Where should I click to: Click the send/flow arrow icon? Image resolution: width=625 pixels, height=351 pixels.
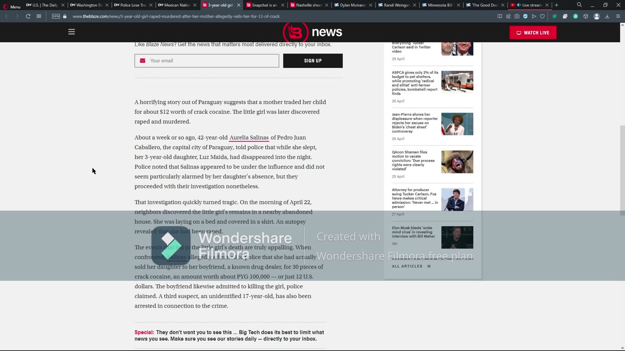[534, 16]
